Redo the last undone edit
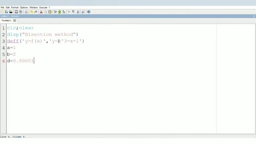256x144 pixels. click(36, 12)
